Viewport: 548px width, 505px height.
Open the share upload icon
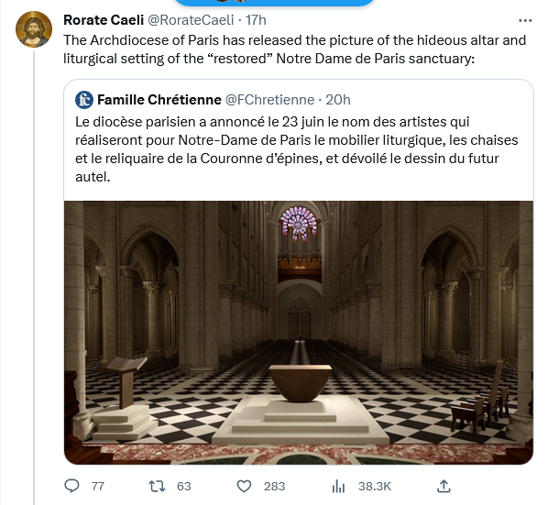click(x=444, y=486)
